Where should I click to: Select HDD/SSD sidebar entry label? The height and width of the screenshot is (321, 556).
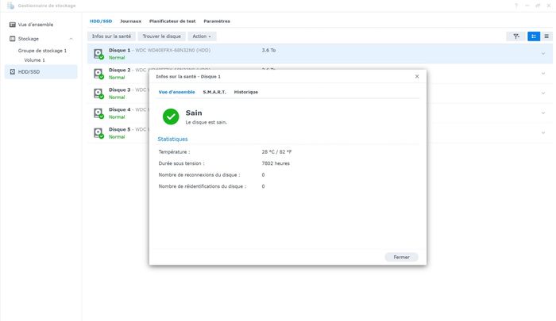pyautogui.click(x=29, y=72)
